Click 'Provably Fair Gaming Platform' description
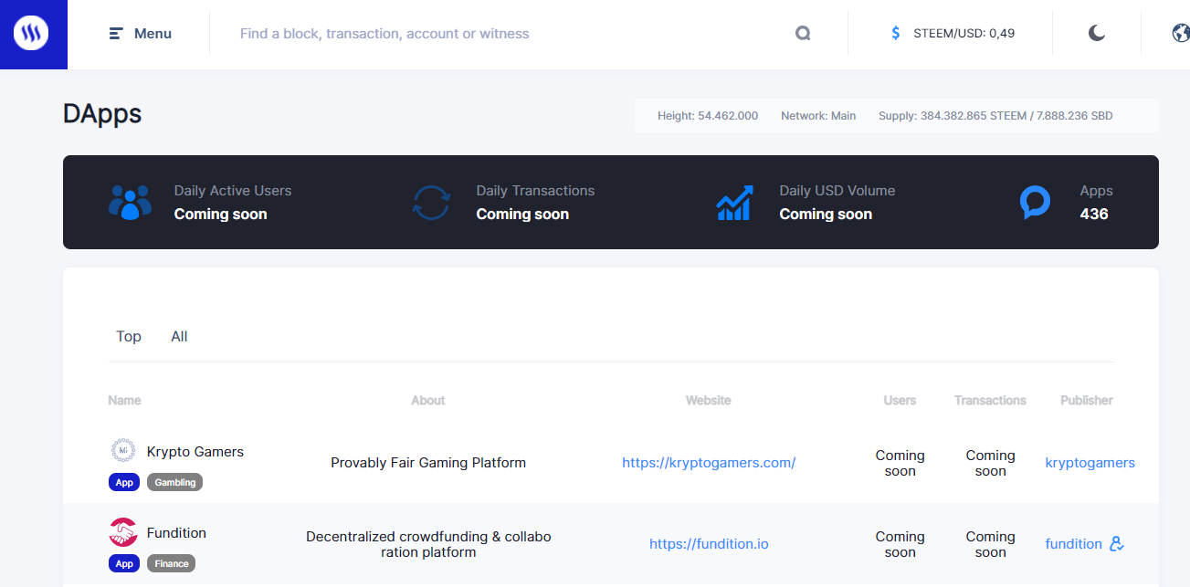Viewport: 1190px width, 587px height. click(x=428, y=463)
